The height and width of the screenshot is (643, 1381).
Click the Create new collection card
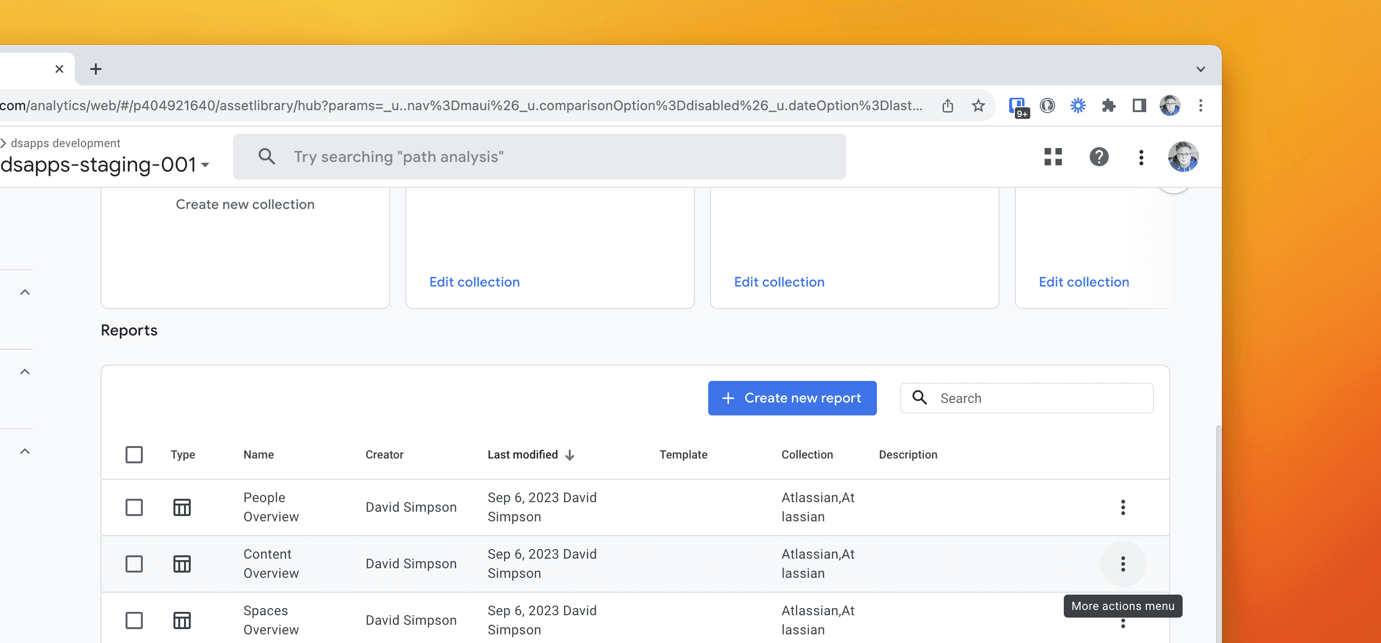point(245,248)
